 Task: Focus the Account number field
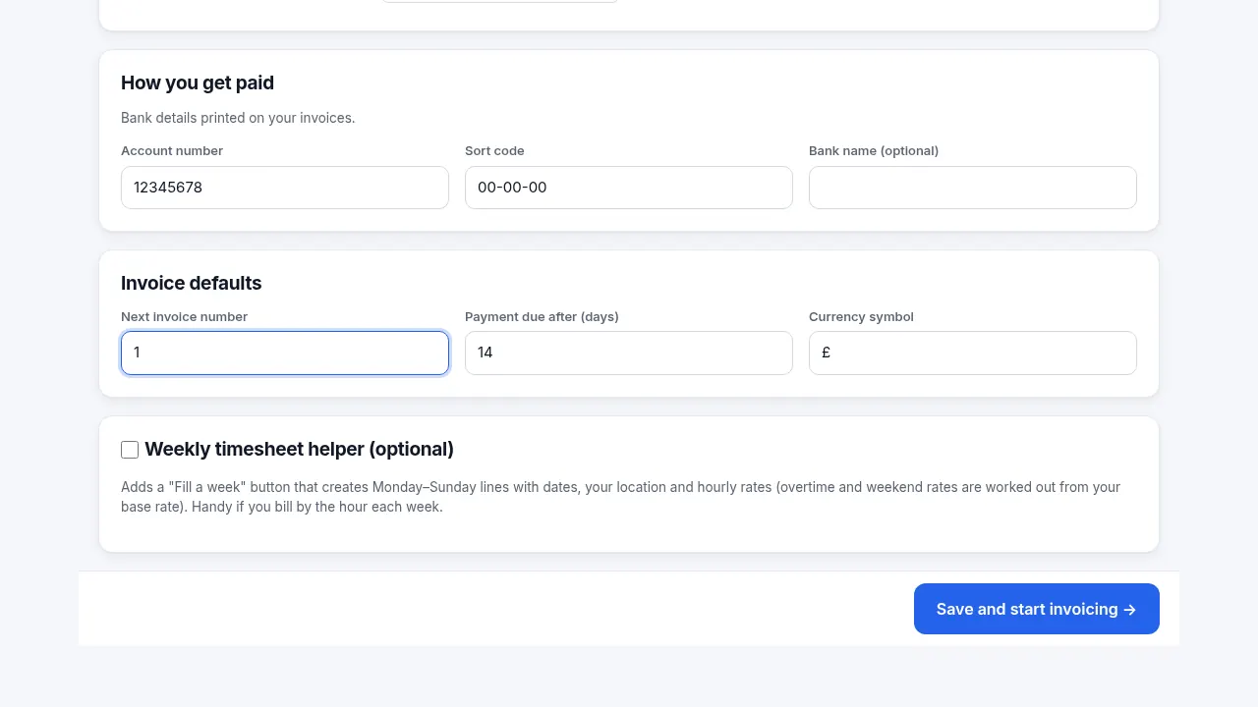285,188
